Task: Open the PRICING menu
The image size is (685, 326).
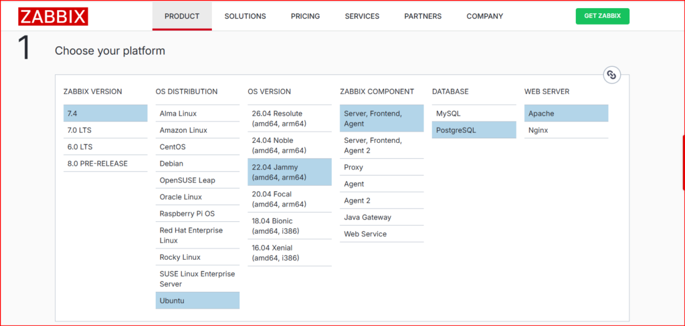Action: 305,16
